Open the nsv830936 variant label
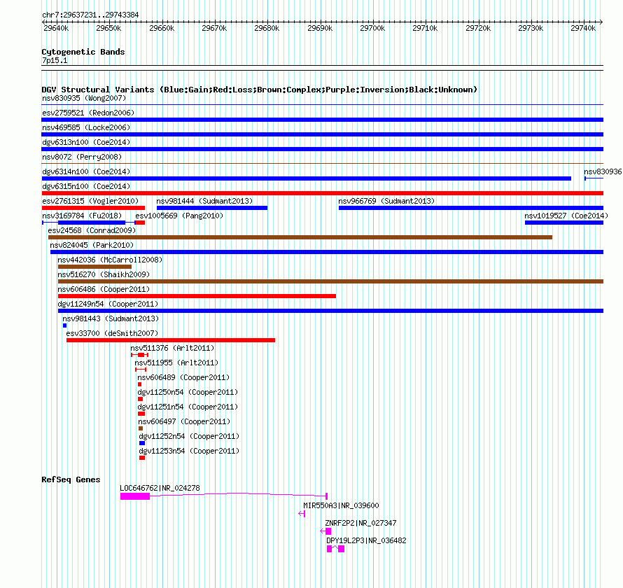Screen dimensions: 623x588 point(602,171)
